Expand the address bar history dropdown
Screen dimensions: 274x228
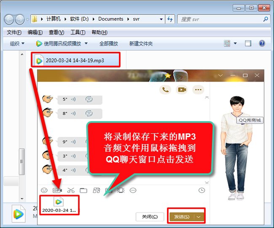click(161, 19)
